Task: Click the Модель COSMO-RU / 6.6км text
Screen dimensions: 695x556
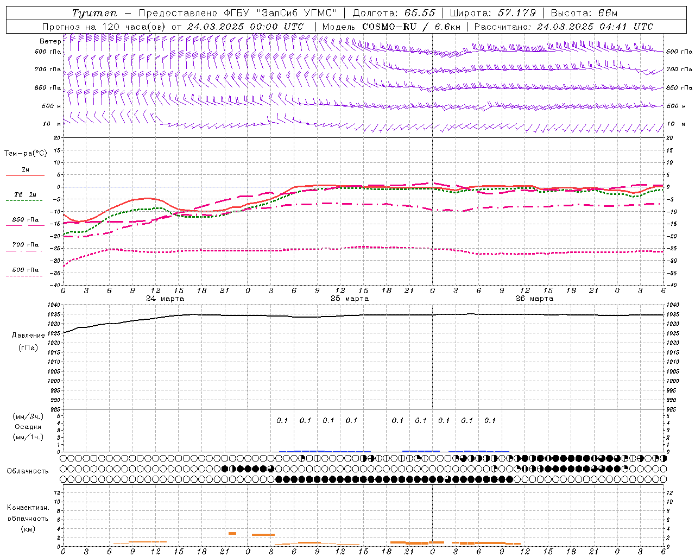Action: pos(391,27)
